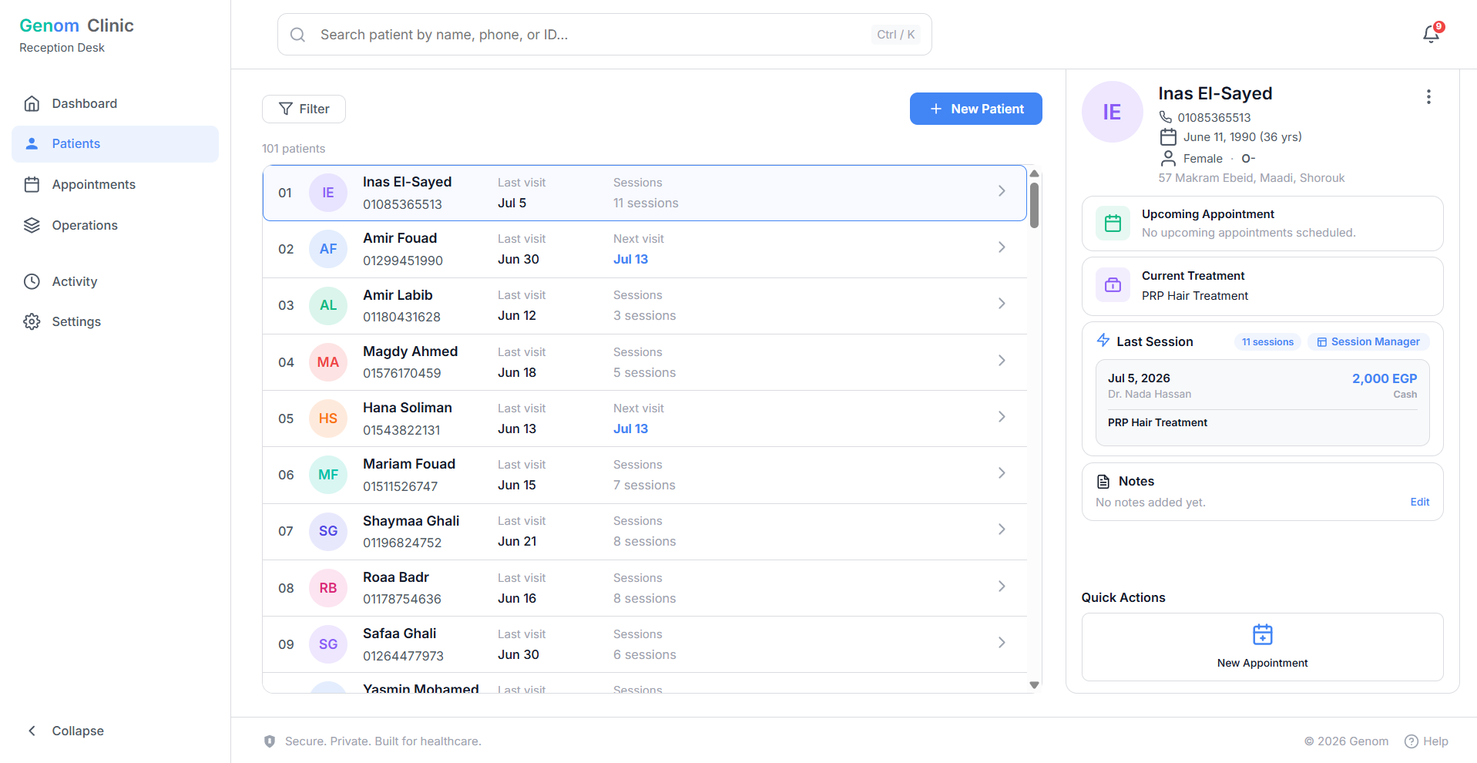
Task: Click the New Appointment calendar-plus icon
Action: click(1263, 634)
